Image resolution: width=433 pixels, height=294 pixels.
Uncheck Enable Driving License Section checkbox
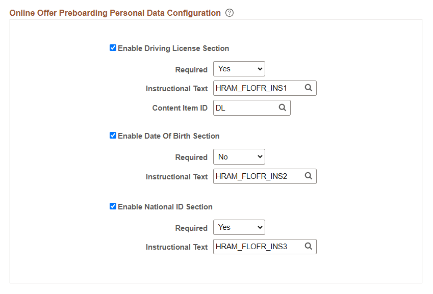pos(113,48)
